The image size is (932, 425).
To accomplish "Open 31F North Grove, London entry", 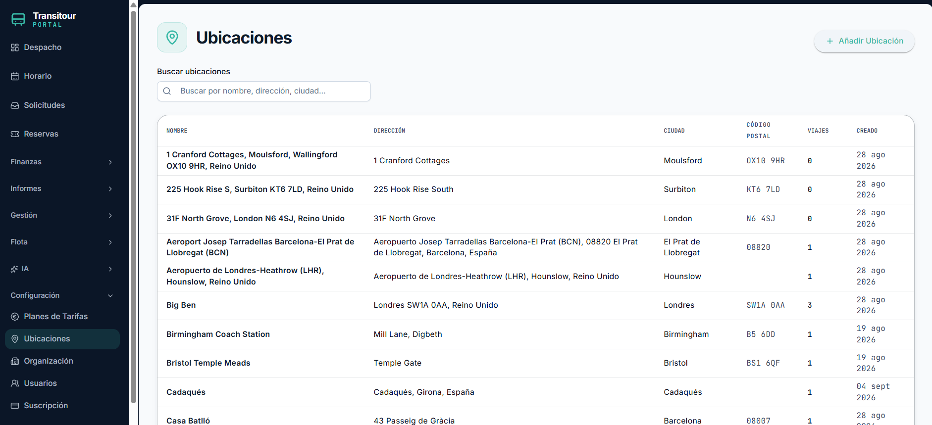I will (535, 219).
